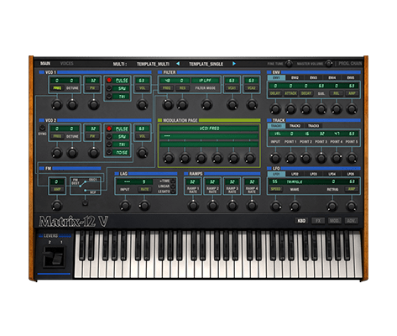Toggle the LAG LEGATO switch
The width and height of the screenshot is (397, 336).
(173, 192)
